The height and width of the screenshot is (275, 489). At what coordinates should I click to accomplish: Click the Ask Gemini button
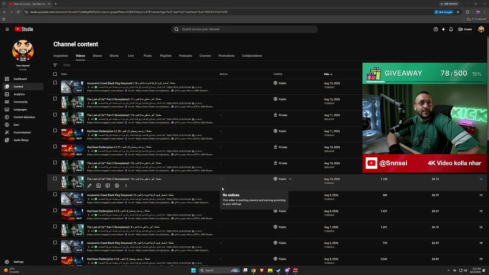[x=449, y=4]
